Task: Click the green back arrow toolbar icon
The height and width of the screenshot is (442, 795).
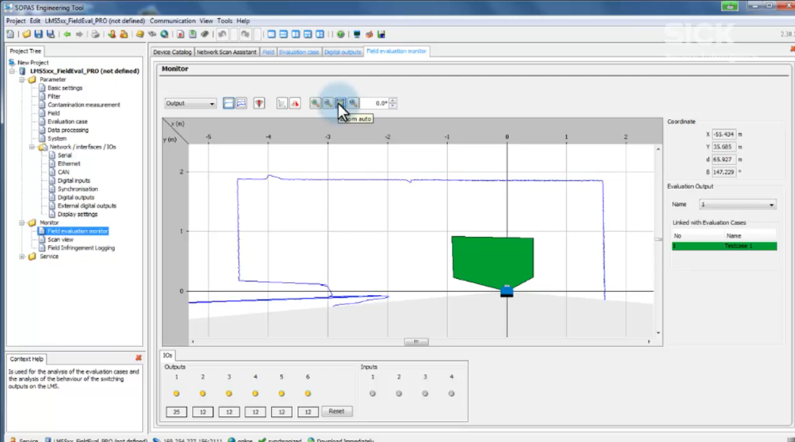Action: [x=67, y=34]
